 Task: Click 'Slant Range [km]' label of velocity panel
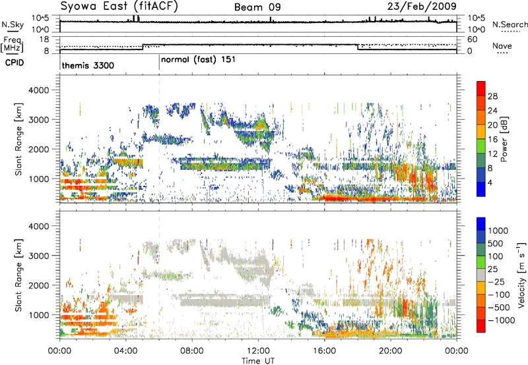click(x=18, y=275)
